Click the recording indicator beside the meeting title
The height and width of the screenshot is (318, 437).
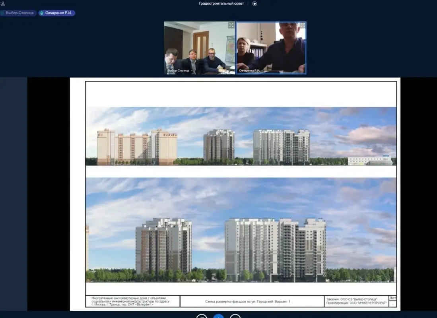(254, 4)
